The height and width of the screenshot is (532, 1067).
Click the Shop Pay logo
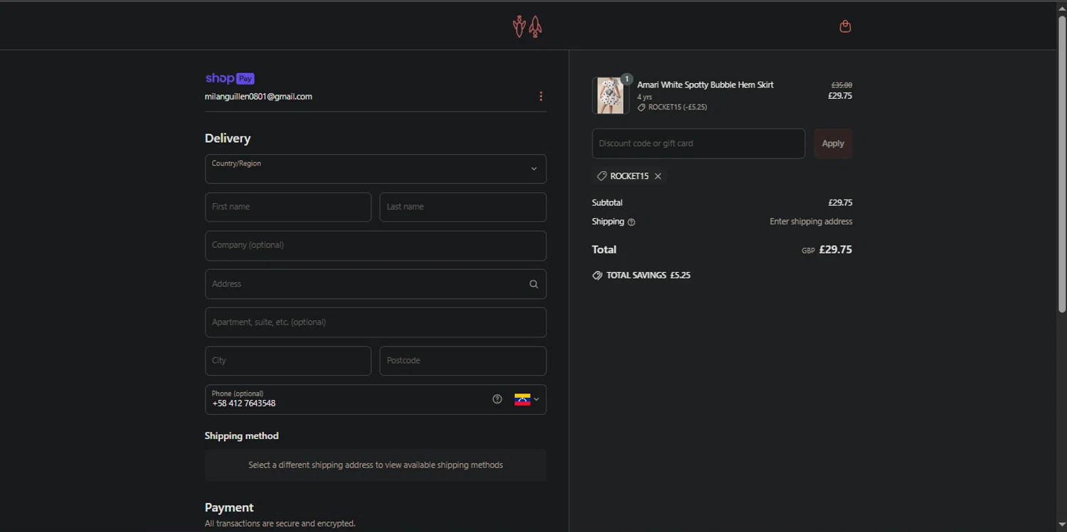coord(230,78)
